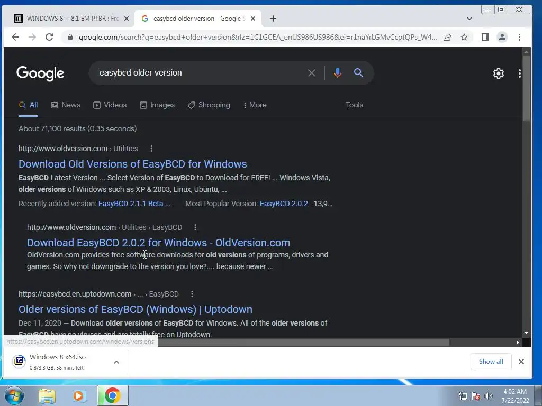The width and height of the screenshot is (542, 406).
Task: Bookmark this tab with the star icon
Action: pyautogui.click(x=464, y=37)
